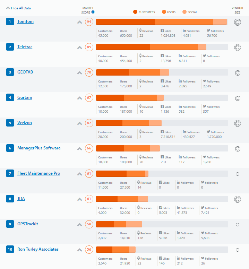Screen dimensions: 249x269
Task: Click GEOTAB's Twitter Followers icon
Action: (x=205, y=81)
